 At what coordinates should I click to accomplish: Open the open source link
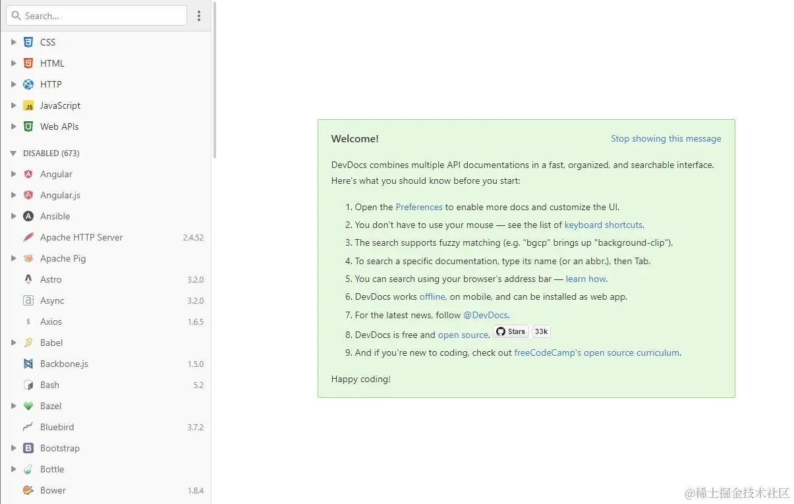[463, 335]
